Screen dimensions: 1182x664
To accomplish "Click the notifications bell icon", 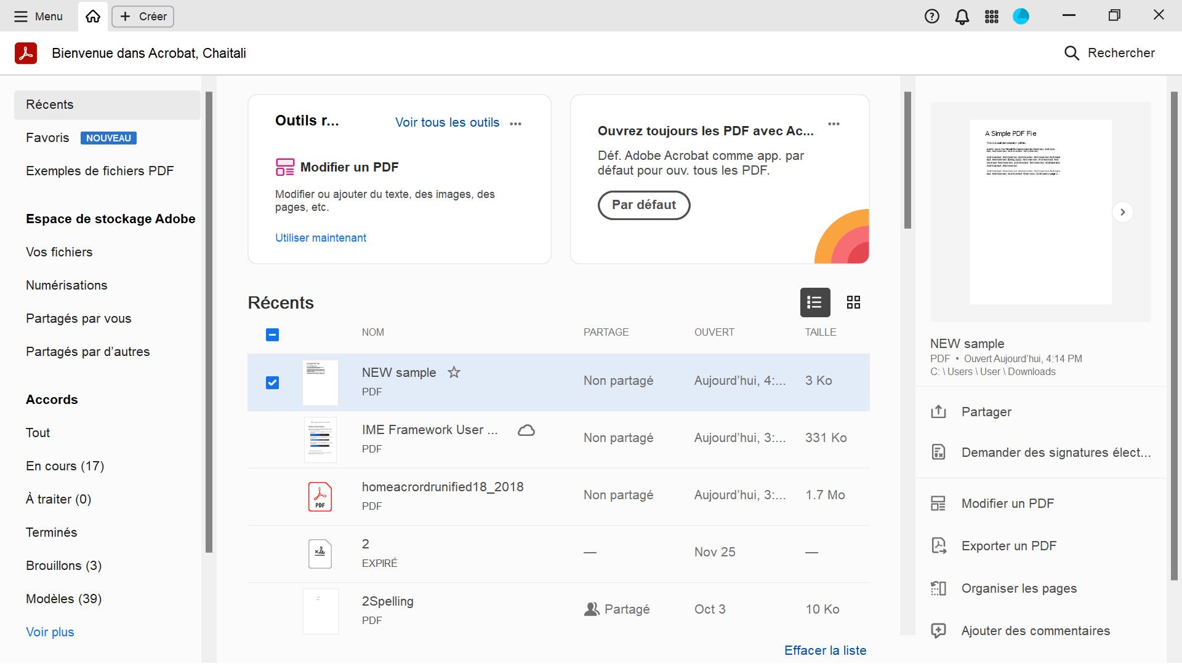I will pos(962,17).
